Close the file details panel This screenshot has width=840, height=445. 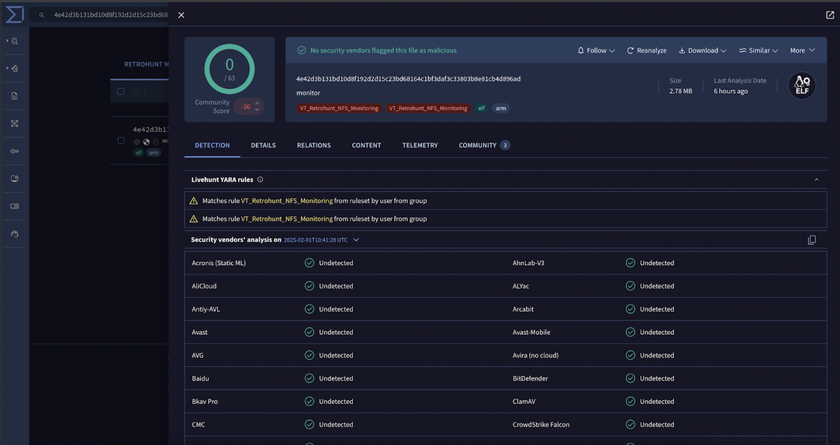[x=181, y=15]
